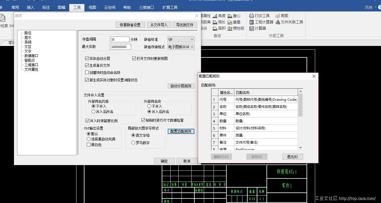
Task: Enable 黑白色 checkbox in OLE settings
Action: tap(88, 145)
